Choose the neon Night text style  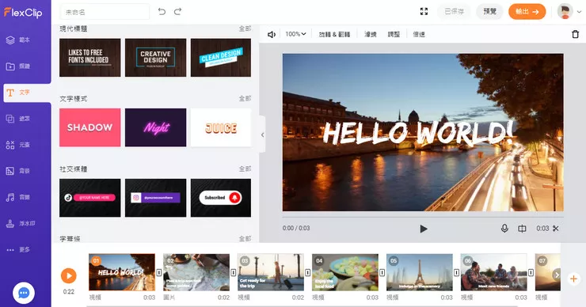click(155, 127)
